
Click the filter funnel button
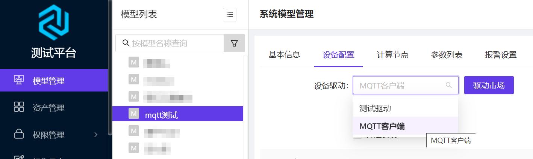pyautogui.click(x=234, y=43)
